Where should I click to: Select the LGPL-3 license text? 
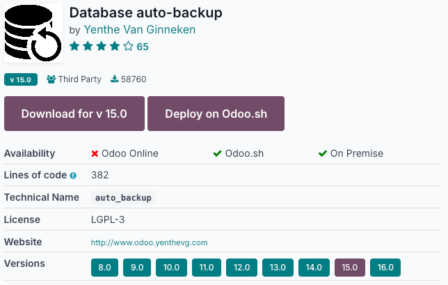click(108, 219)
